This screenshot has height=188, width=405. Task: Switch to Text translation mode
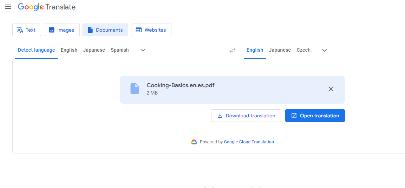(27, 30)
